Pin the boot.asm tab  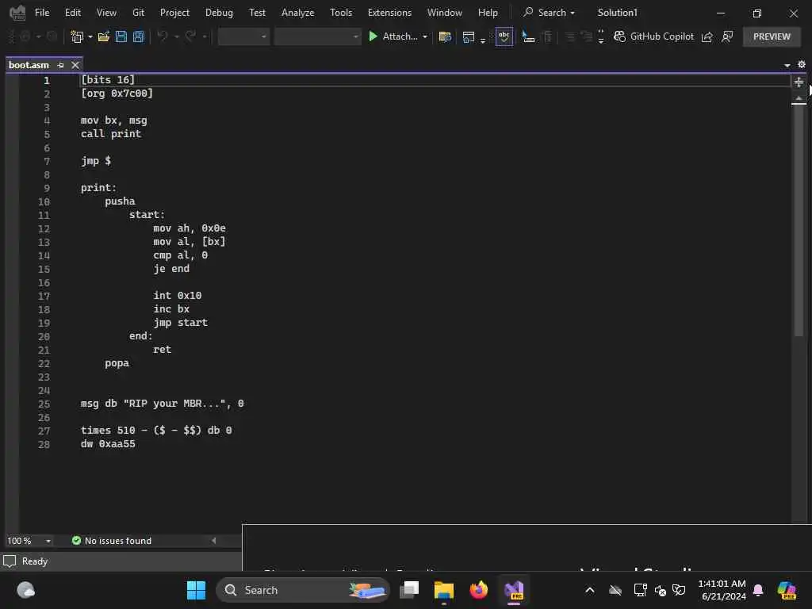click(x=60, y=65)
